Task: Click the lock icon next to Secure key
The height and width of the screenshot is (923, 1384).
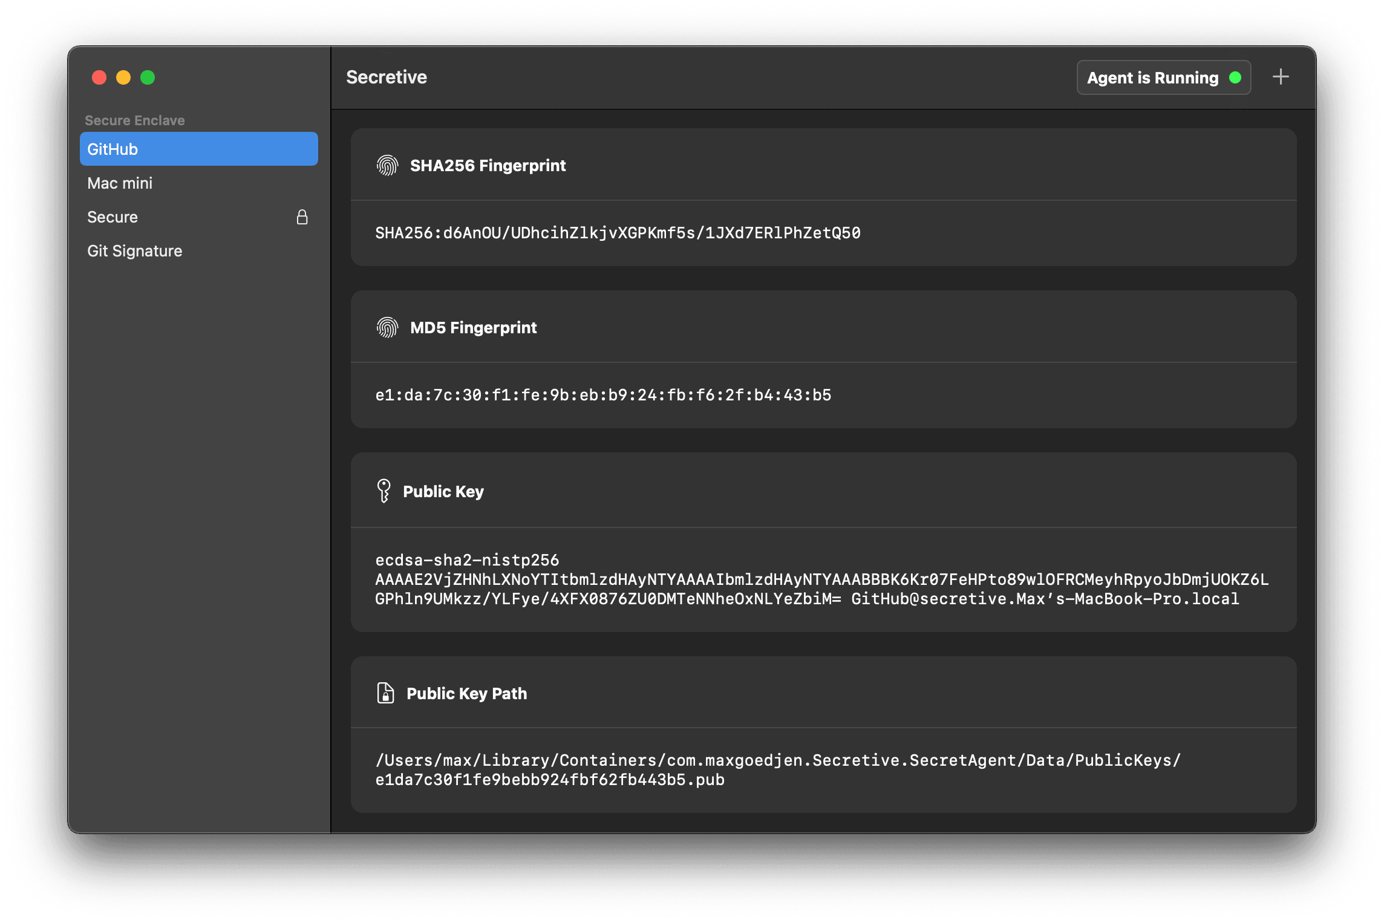Action: (x=302, y=217)
